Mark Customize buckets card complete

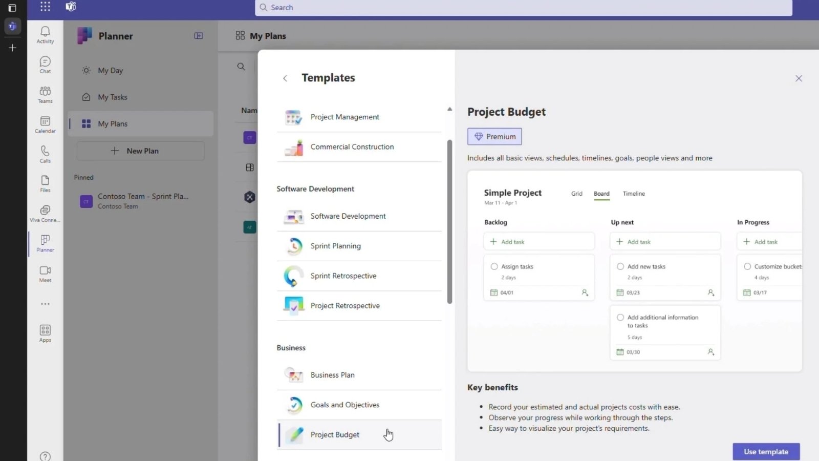pyautogui.click(x=747, y=266)
